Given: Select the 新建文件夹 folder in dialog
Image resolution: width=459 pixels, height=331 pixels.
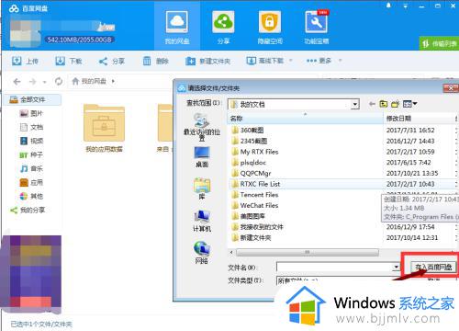Looking at the screenshot, I should click(252, 237).
